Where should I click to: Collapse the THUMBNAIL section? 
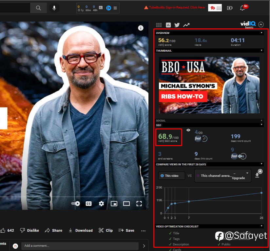[261, 50]
